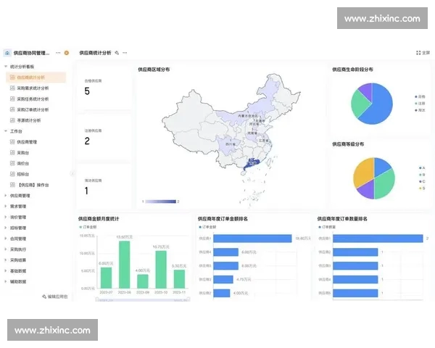Image resolution: width=435 pixels, height=348 pixels.
Task: Expand the 供应商管理 collapsed section
Action: (x=6, y=196)
